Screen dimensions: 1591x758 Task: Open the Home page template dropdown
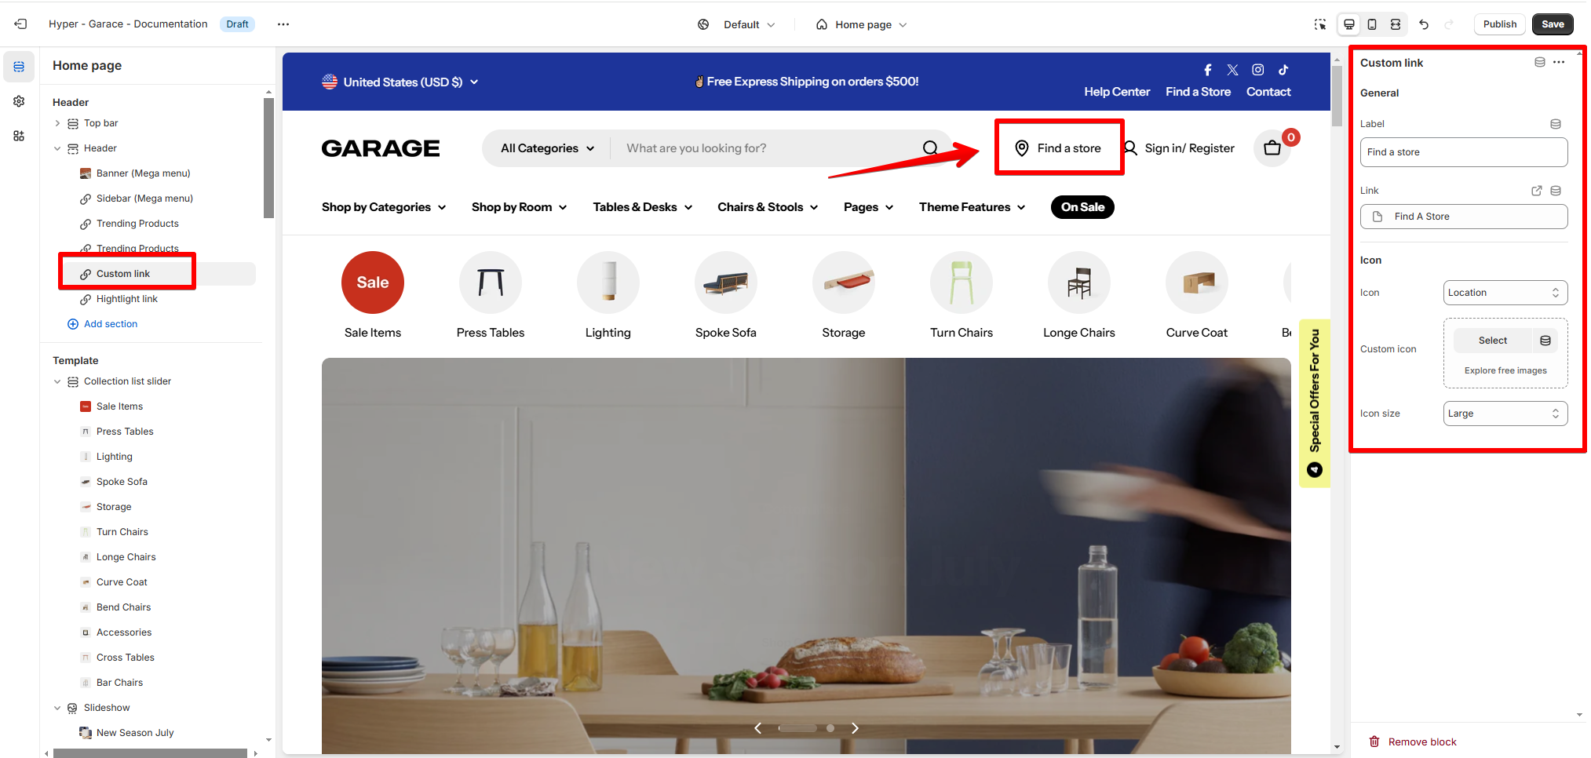point(861,24)
